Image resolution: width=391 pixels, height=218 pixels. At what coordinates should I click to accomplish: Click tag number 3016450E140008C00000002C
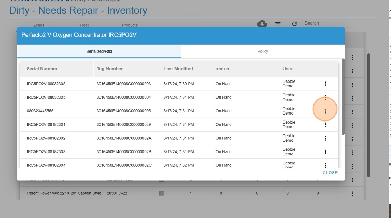(124, 165)
